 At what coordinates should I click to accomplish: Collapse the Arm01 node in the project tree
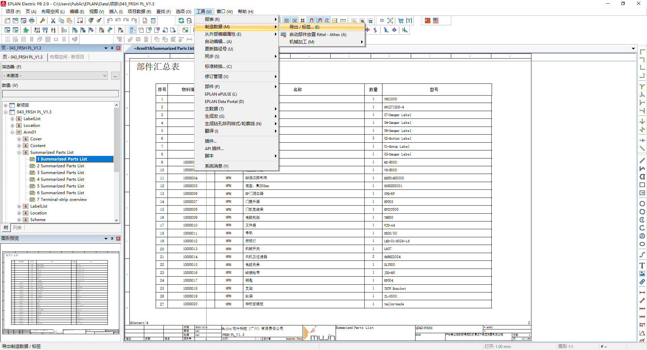tap(12, 132)
